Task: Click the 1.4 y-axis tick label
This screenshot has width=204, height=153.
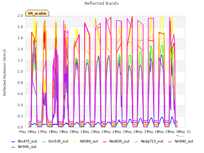Action: click(20, 49)
